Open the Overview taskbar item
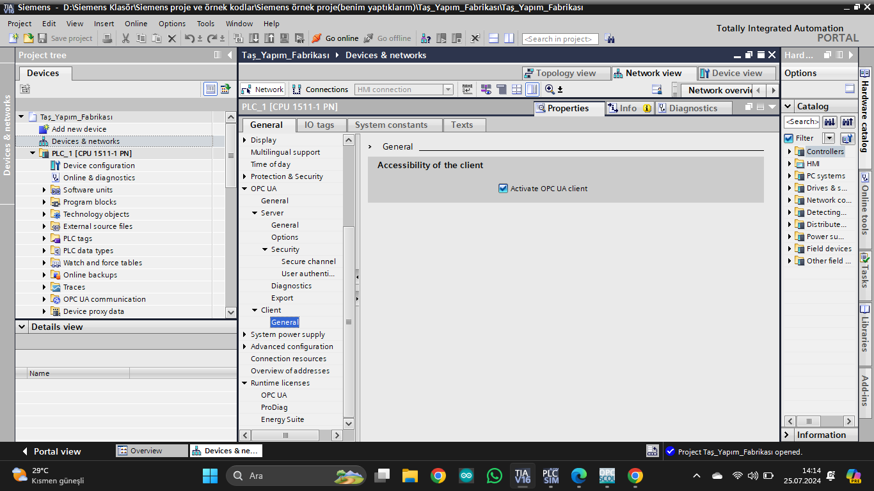This screenshot has width=874, height=491. click(152, 451)
